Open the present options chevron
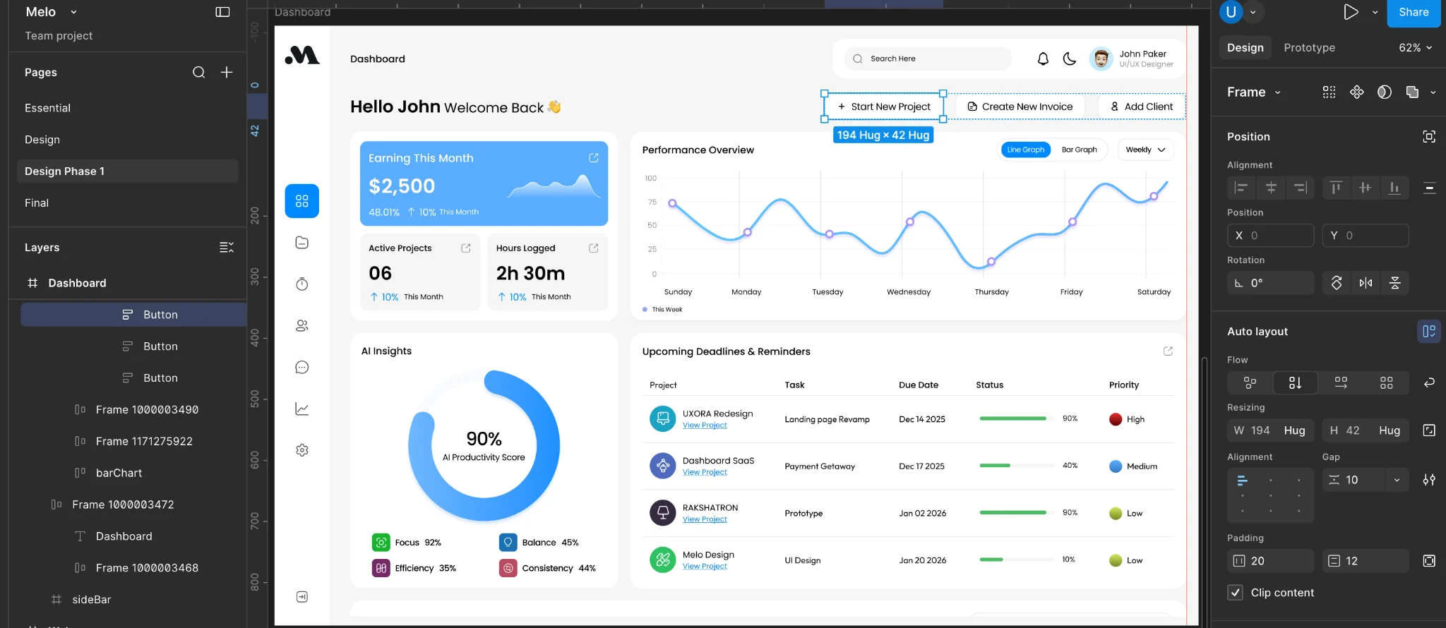The height and width of the screenshot is (628, 1446). tap(1375, 12)
